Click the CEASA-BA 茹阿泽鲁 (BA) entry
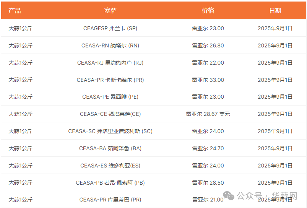The image size is (307, 208). (x=110, y=148)
